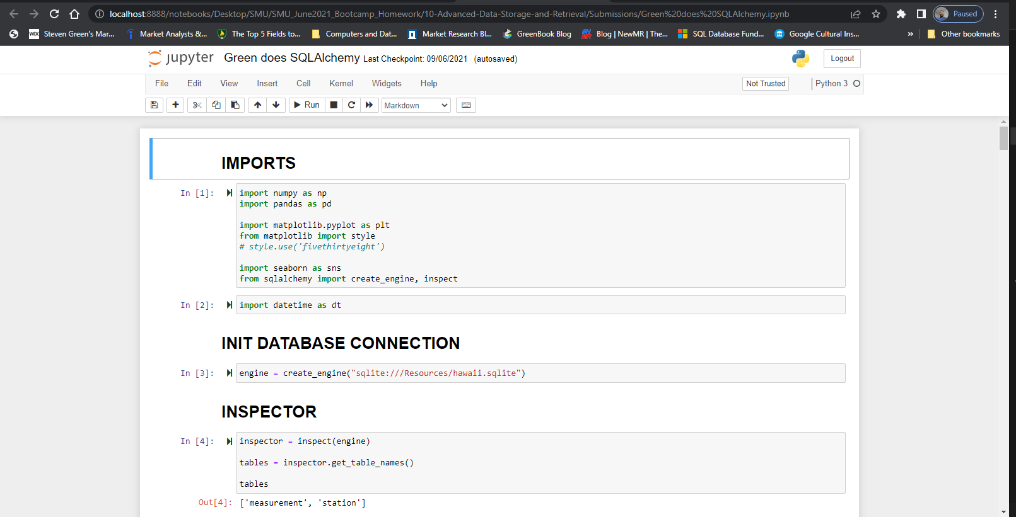Viewport: 1016px width, 517px height.
Task: Click the Paused profile button
Action: click(x=958, y=14)
